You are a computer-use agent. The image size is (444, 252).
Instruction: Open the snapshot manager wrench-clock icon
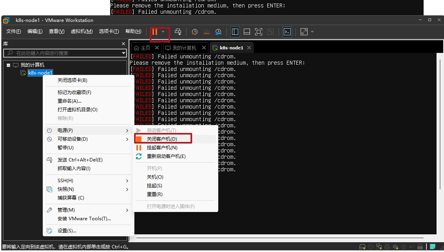pyautogui.click(x=218, y=32)
